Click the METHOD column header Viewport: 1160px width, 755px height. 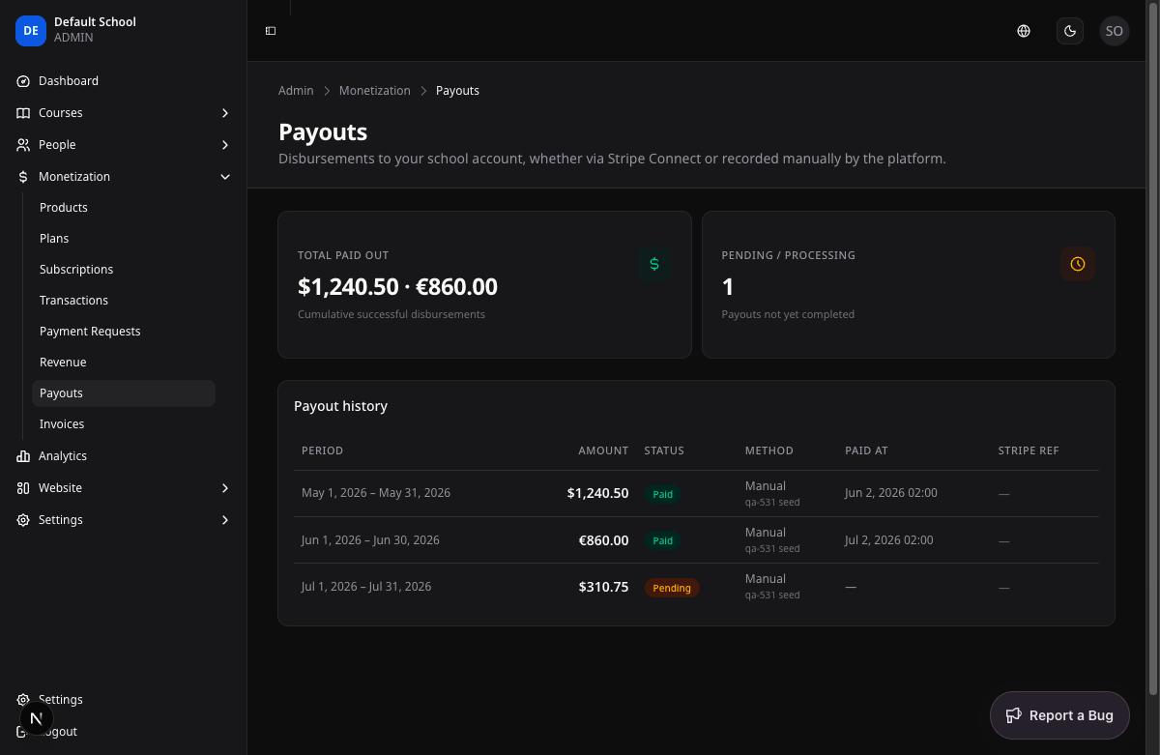pos(769,450)
